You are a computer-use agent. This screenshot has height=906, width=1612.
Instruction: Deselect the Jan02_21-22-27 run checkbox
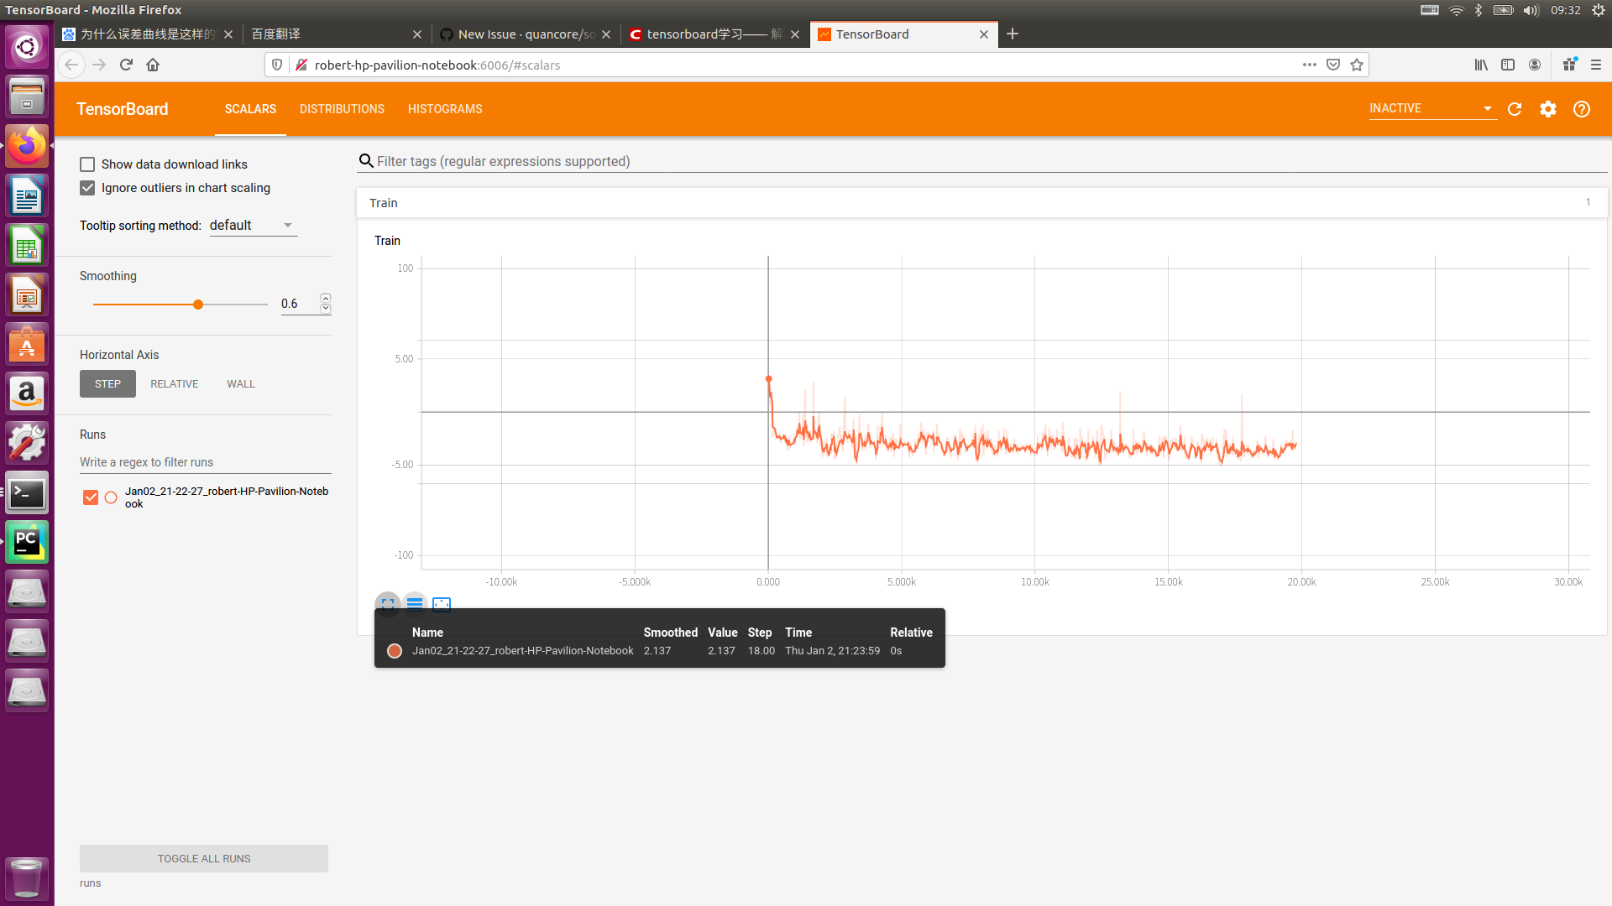[x=91, y=497]
